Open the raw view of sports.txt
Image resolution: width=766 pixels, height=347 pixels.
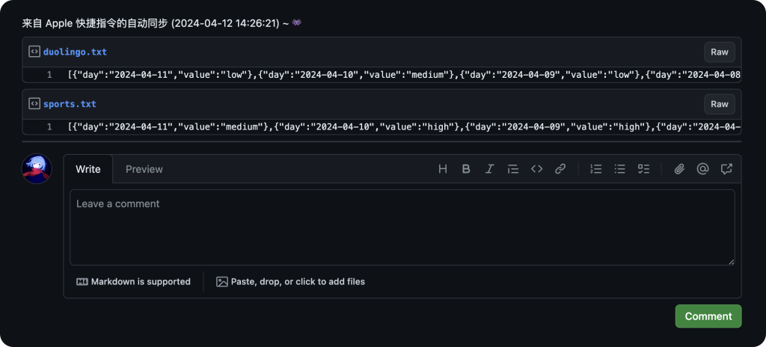719,104
